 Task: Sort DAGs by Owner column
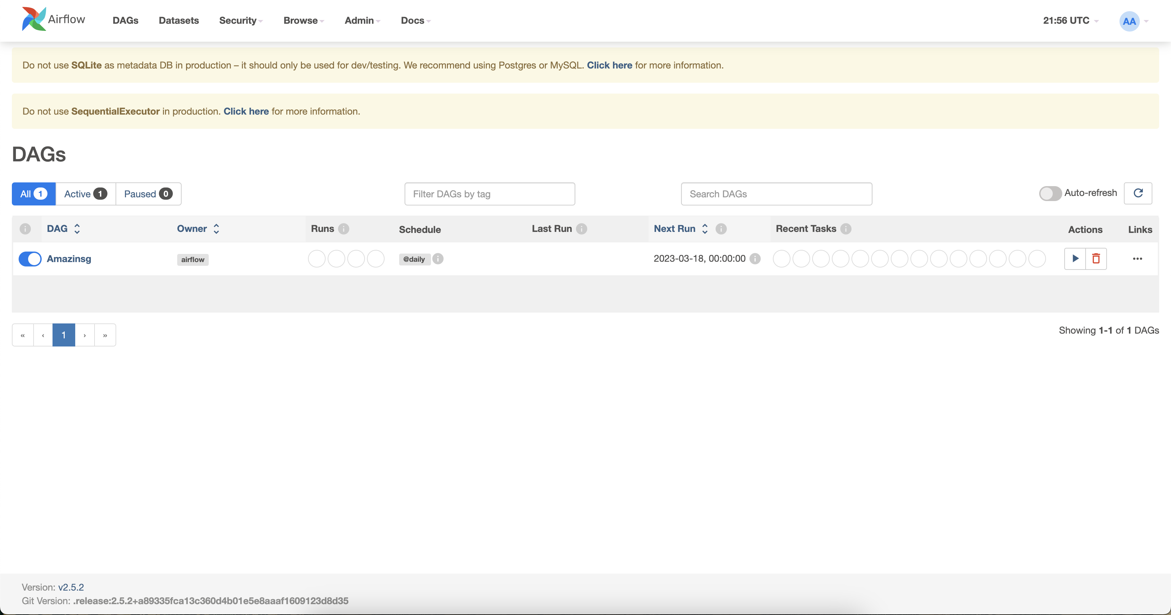coord(191,229)
